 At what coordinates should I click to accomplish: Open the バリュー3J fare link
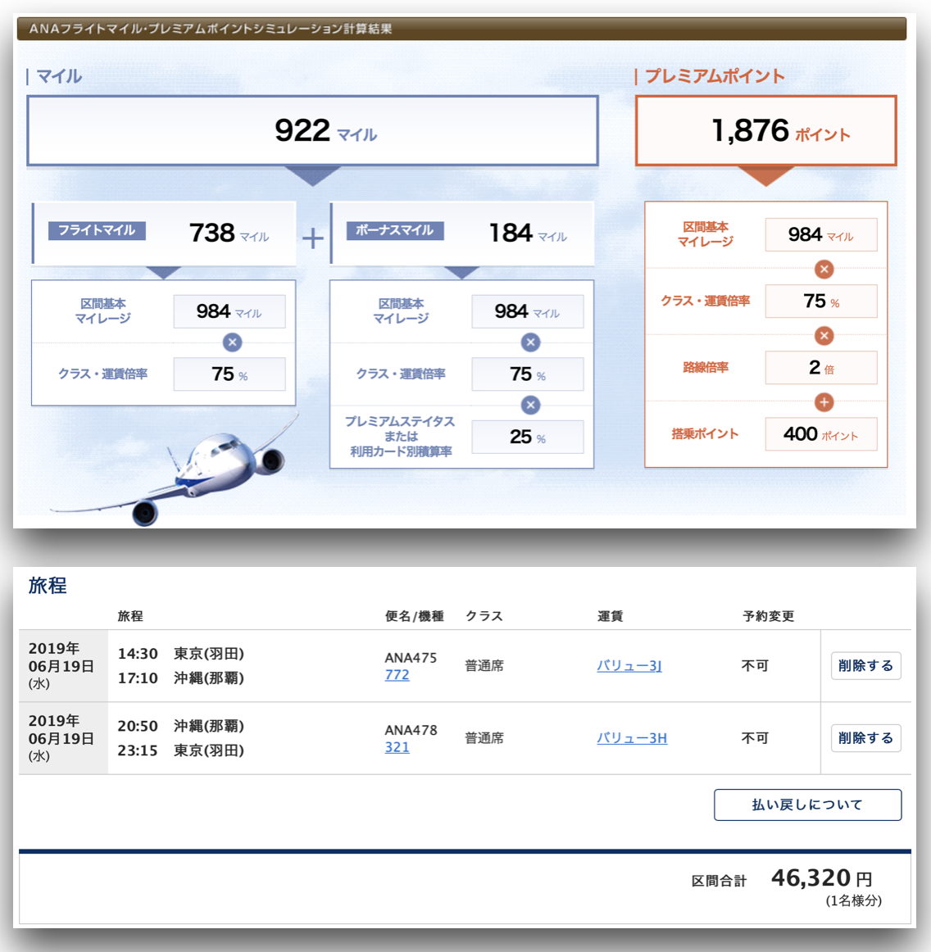click(629, 666)
